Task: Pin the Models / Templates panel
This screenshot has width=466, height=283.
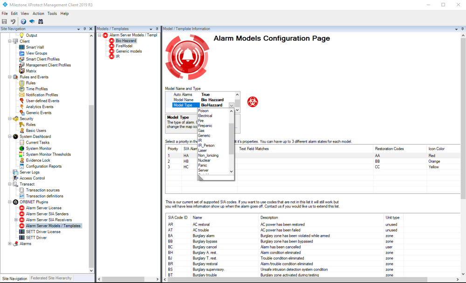Action: [x=157, y=29]
